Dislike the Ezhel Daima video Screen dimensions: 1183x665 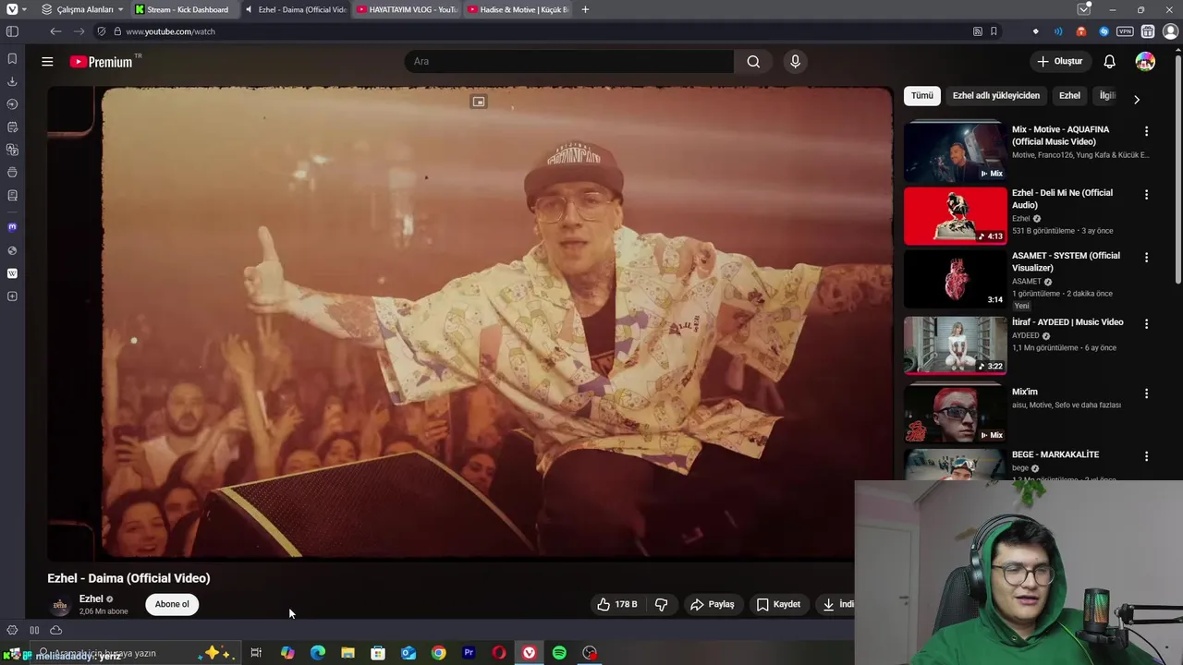[661, 604]
